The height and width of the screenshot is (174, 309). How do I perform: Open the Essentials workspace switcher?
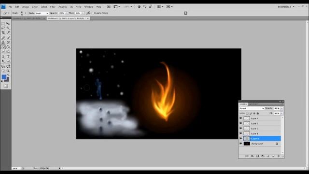(x=286, y=6)
